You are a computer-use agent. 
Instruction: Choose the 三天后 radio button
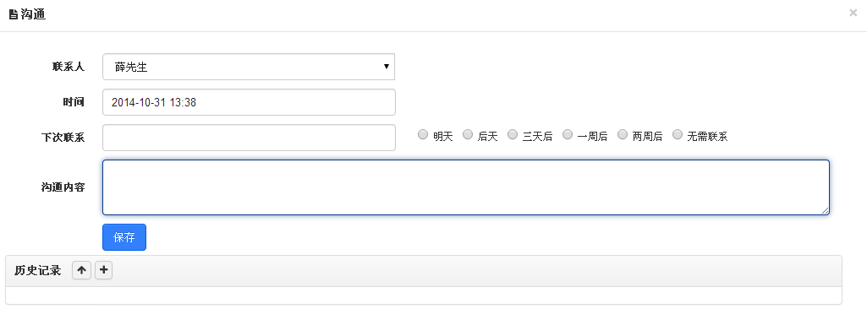[513, 134]
